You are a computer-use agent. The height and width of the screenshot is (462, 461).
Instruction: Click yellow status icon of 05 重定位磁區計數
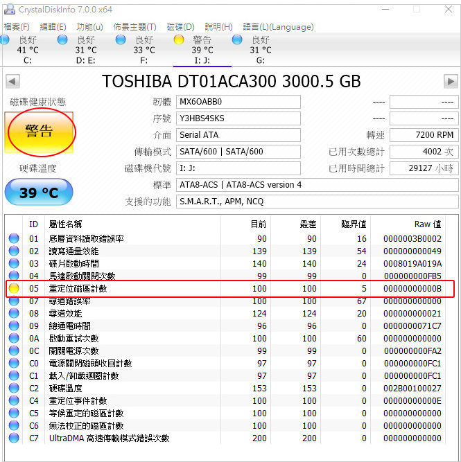pyautogui.click(x=14, y=288)
